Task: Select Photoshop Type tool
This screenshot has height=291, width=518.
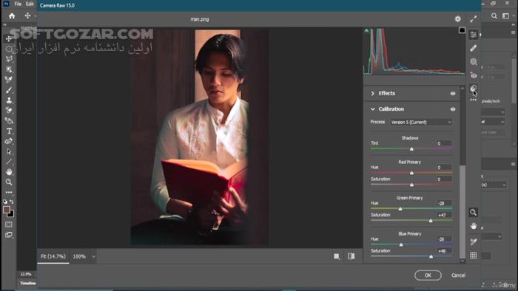Action: coord(9,131)
